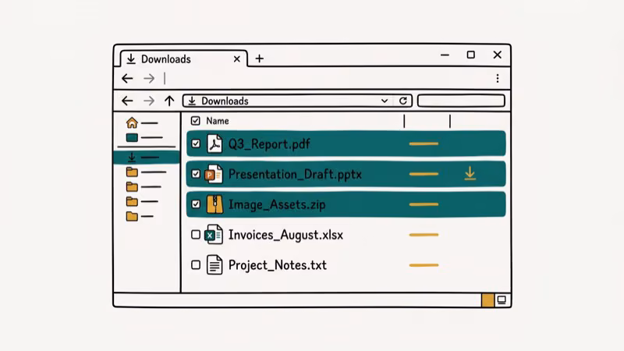Toggle the select-all checkbox beside Name

196,121
